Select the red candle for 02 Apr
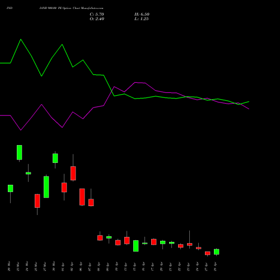The height and width of the screenshot is (280, 280). click(x=73, y=173)
